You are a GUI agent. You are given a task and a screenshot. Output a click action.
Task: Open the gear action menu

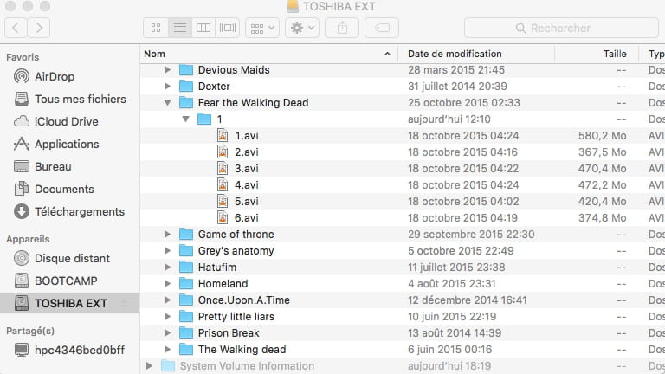[302, 28]
